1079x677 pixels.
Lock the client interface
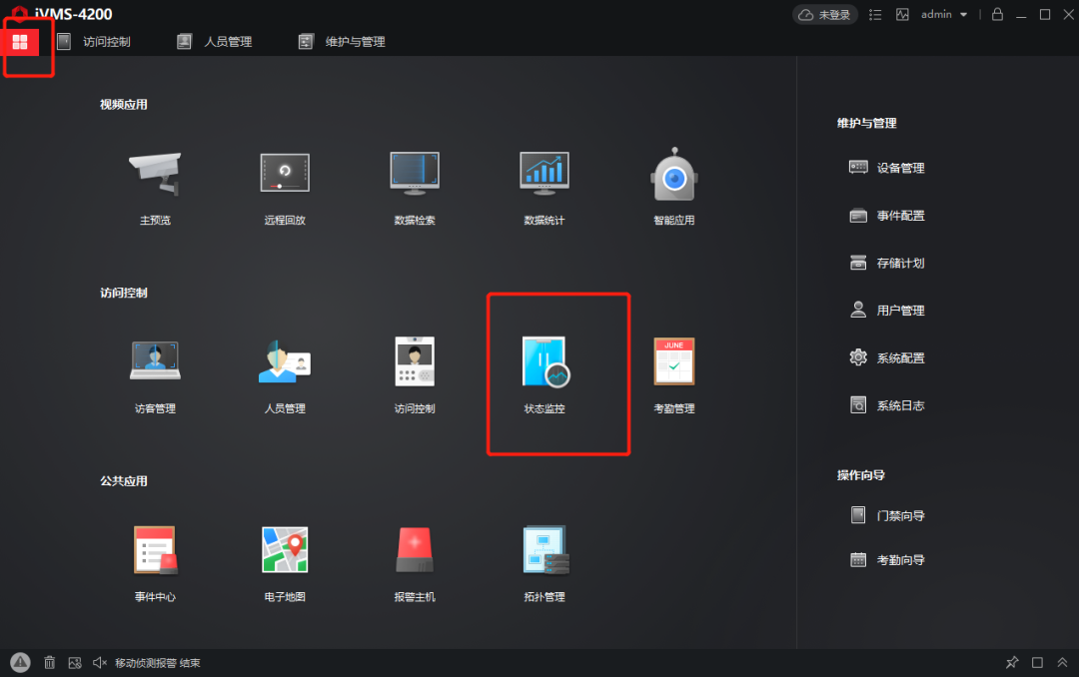[x=997, y=14]
